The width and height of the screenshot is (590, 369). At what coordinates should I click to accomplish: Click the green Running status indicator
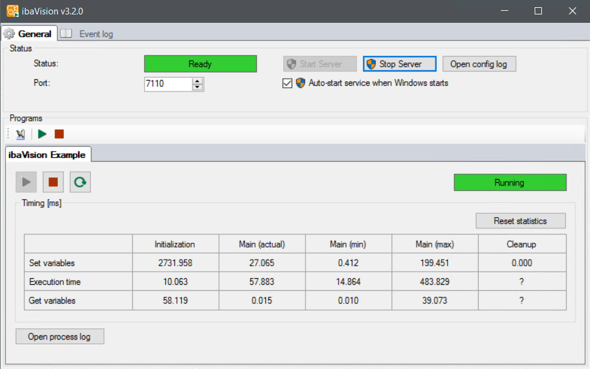click(x=510, y=183)
